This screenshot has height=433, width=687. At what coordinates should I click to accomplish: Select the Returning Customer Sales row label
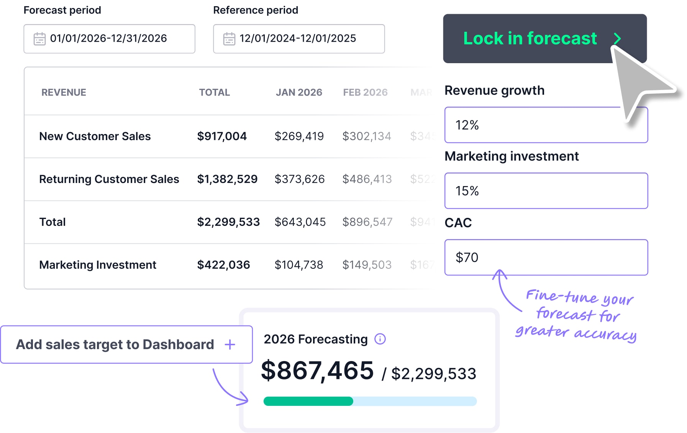click(x=109, y=179)
